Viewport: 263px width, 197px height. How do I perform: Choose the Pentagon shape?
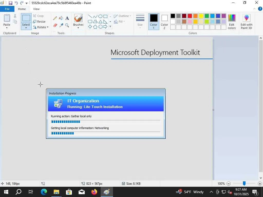pos(95,26)
